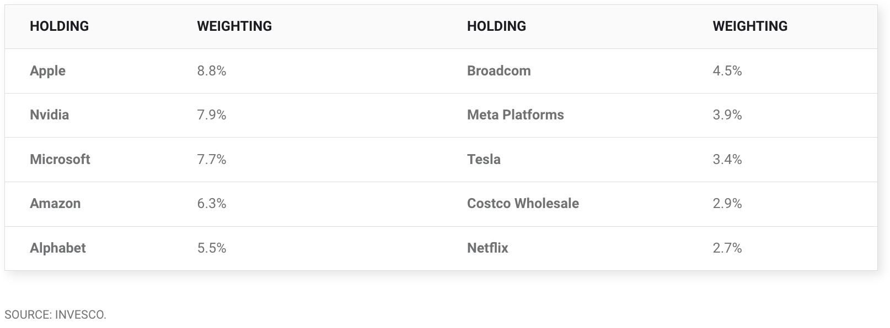Click the Netflix holding name
This screenshot has width=890, height=328.
coord(487,248)
